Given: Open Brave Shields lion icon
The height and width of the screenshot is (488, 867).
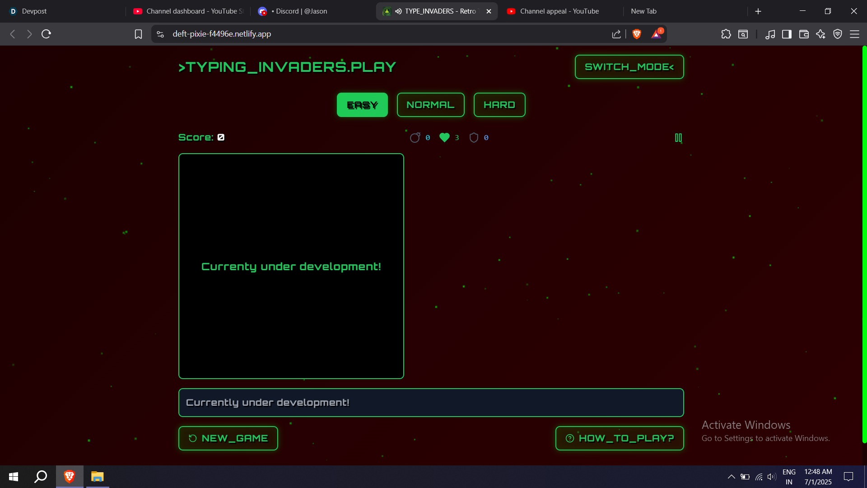Looking at the screenshot, I should point(637,34).
